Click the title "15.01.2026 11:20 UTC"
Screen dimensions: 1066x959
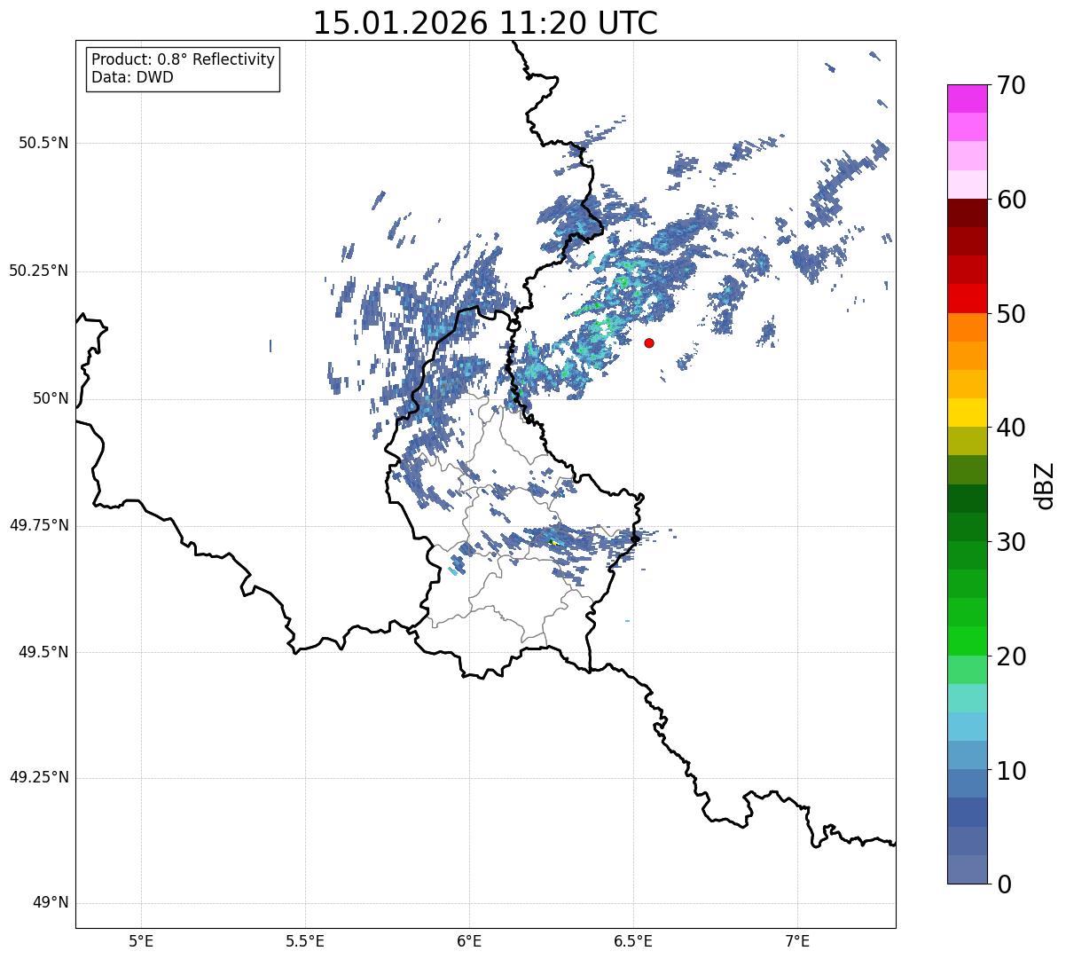[485, 23]
